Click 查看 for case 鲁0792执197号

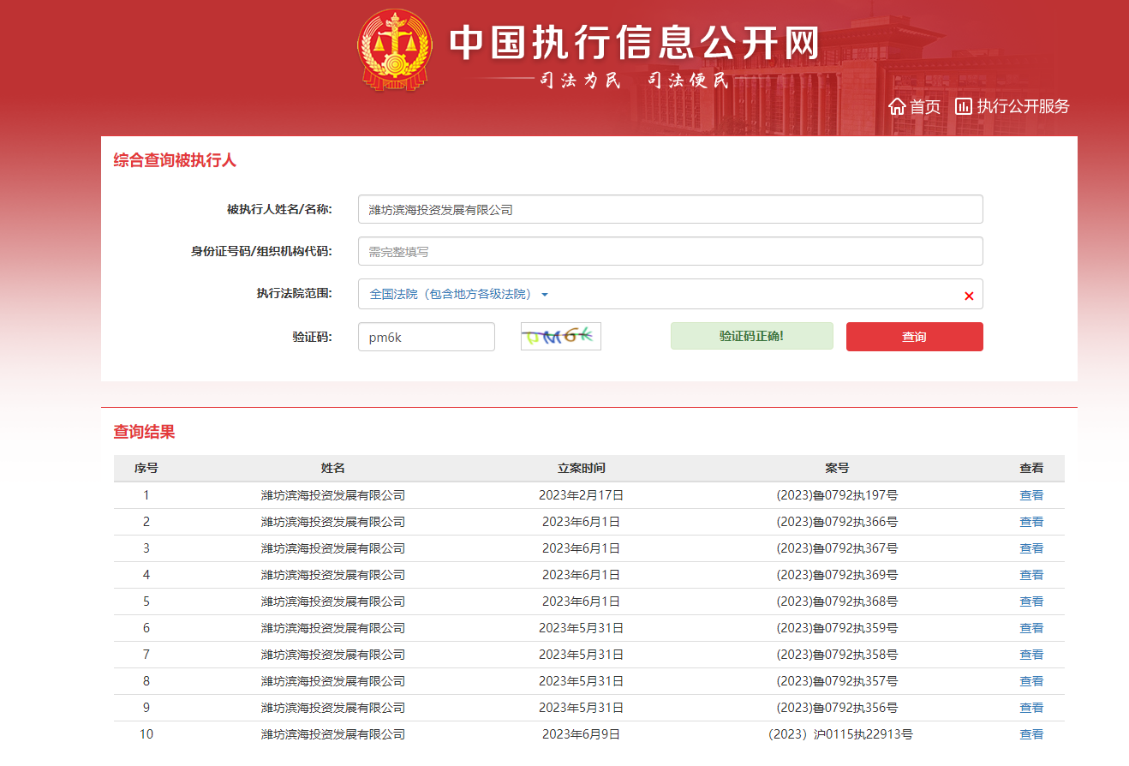(1031, 495)
